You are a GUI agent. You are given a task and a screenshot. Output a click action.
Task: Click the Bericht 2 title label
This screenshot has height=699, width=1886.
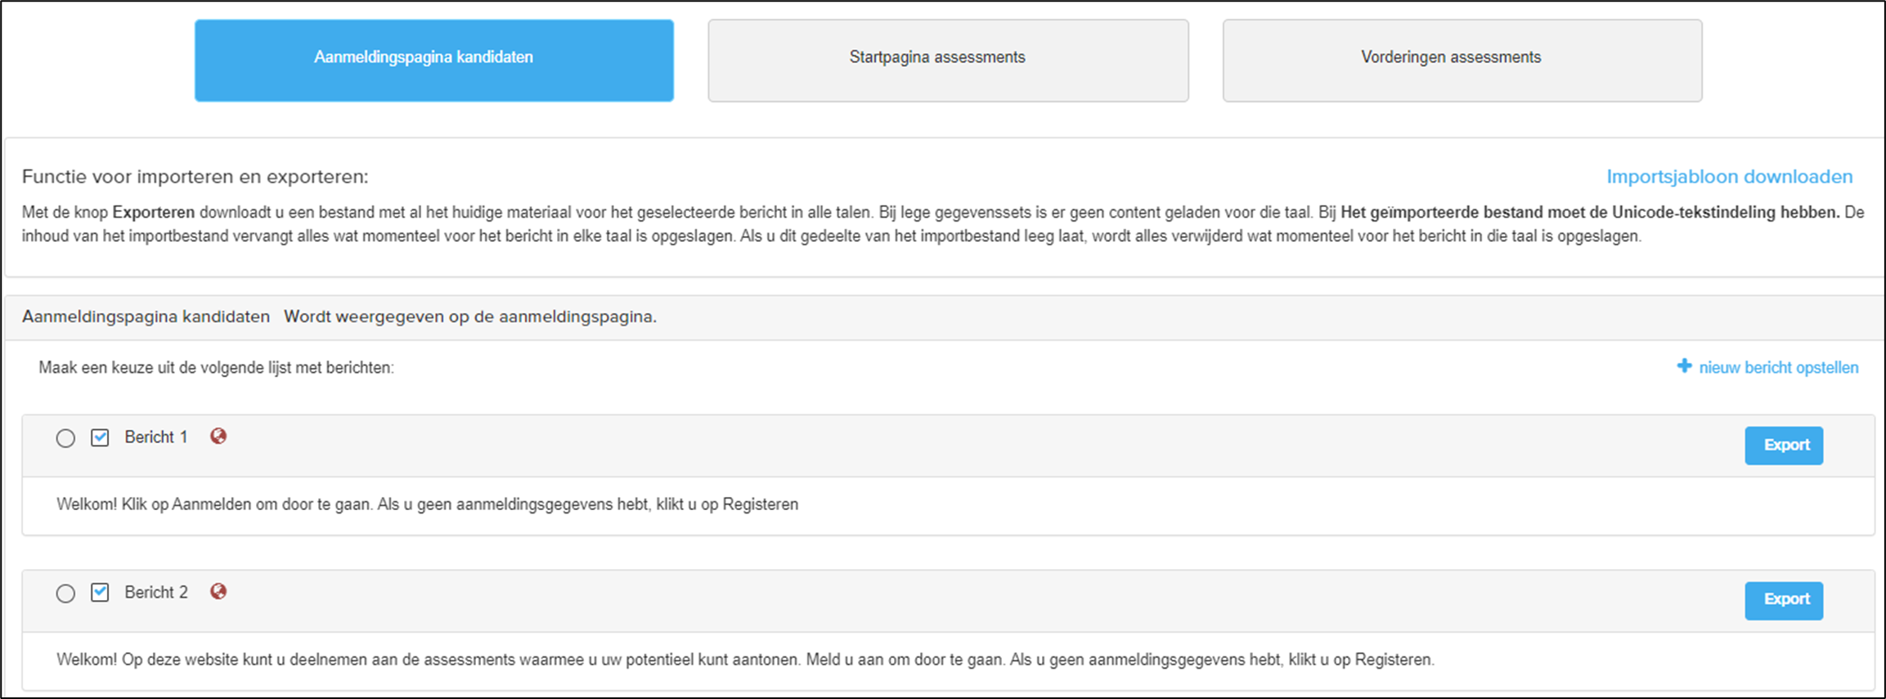(156, 593)
